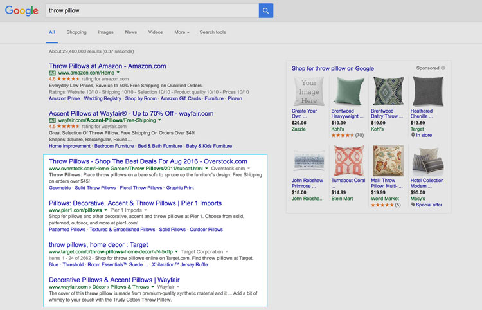The image size is (482, 310).
Task: Open the green arrow beside pier1.com/pillows
Action: click(x=105, y=210)
